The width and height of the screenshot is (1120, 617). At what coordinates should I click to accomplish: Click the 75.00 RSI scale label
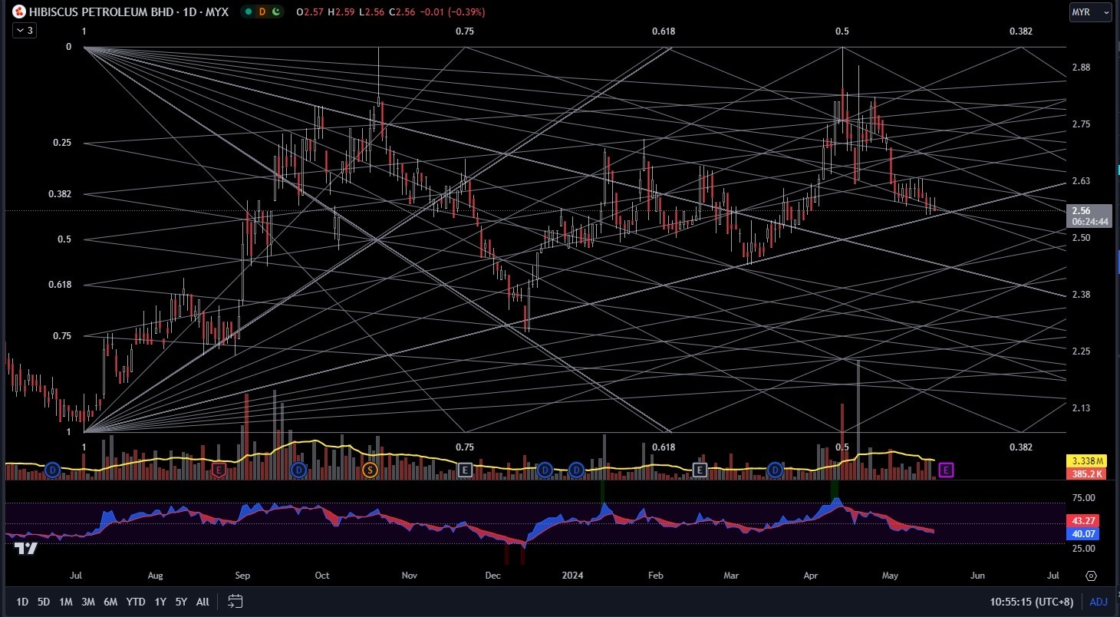tap(1083, 498)
